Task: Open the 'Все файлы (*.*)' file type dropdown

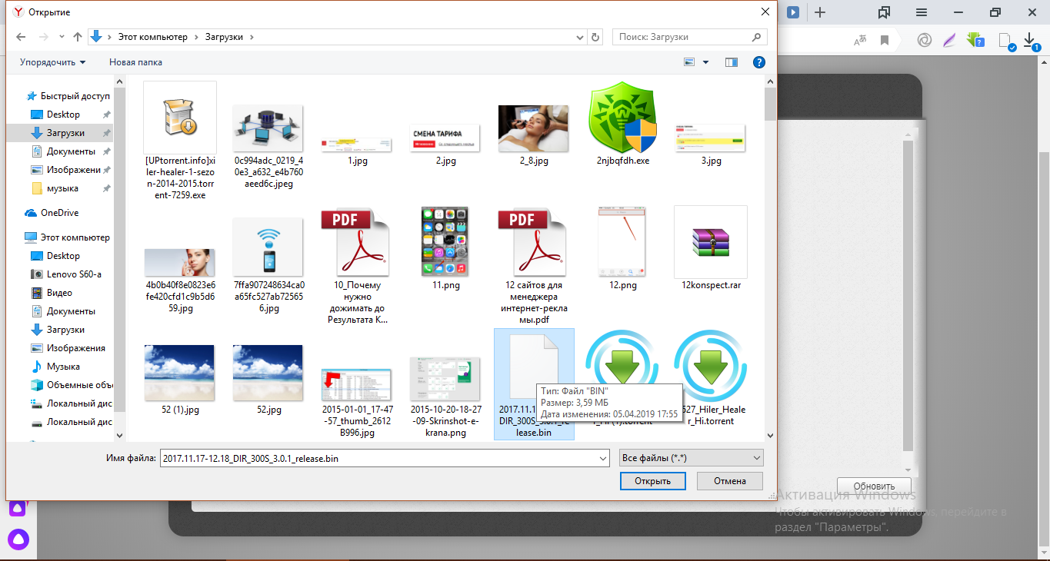Action: tap(691, 459)
